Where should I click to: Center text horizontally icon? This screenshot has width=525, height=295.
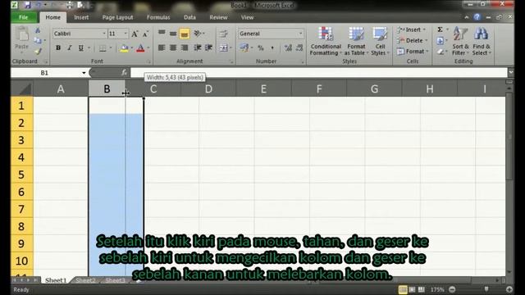coord(173,48)
